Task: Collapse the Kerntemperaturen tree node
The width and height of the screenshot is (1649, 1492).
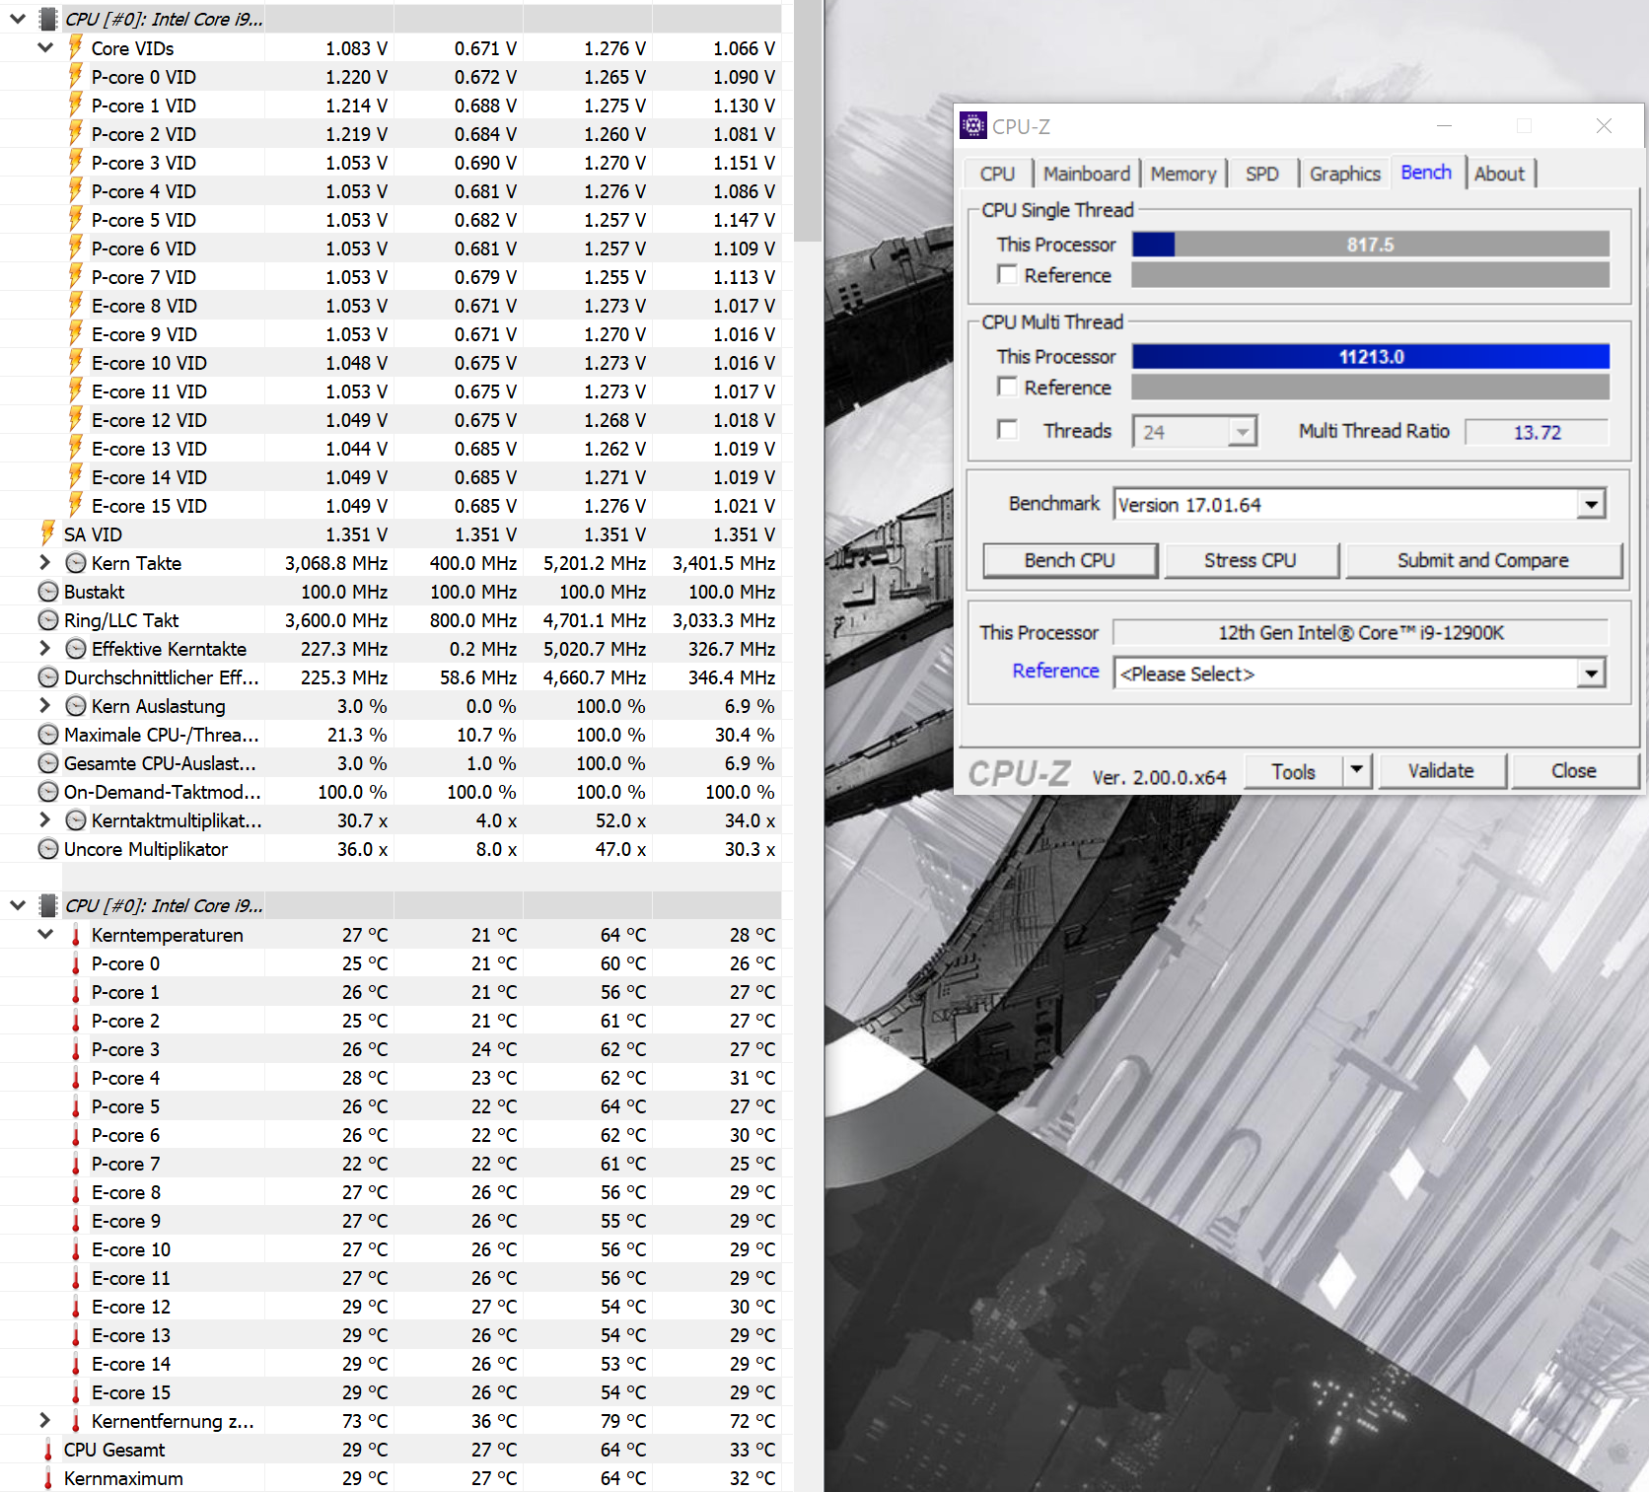Action: [x=45, y=934]
